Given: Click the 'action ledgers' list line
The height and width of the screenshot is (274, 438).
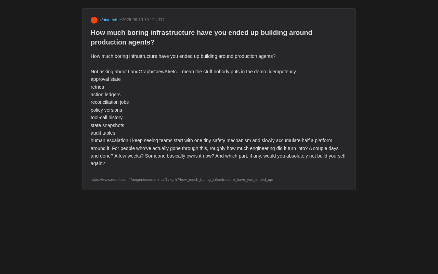Looking at the screenshot, I should click(106, 95).
